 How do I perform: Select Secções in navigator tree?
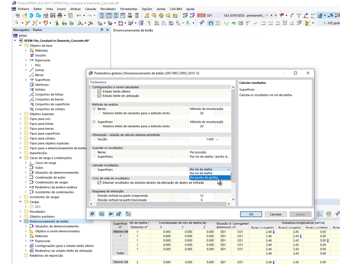40,56
